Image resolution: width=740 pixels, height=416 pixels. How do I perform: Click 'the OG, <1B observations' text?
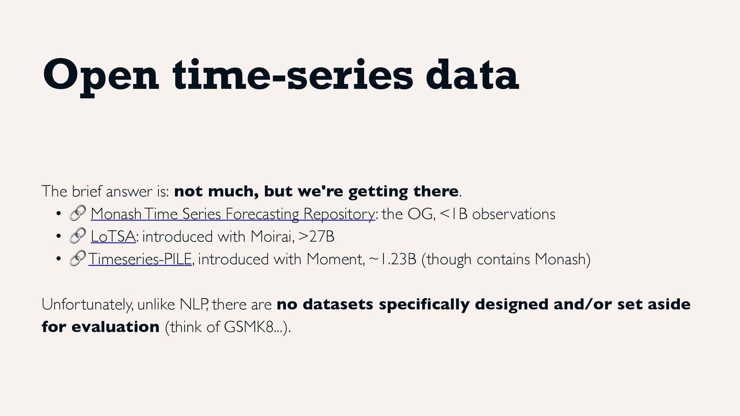click(x=468, y=214)
